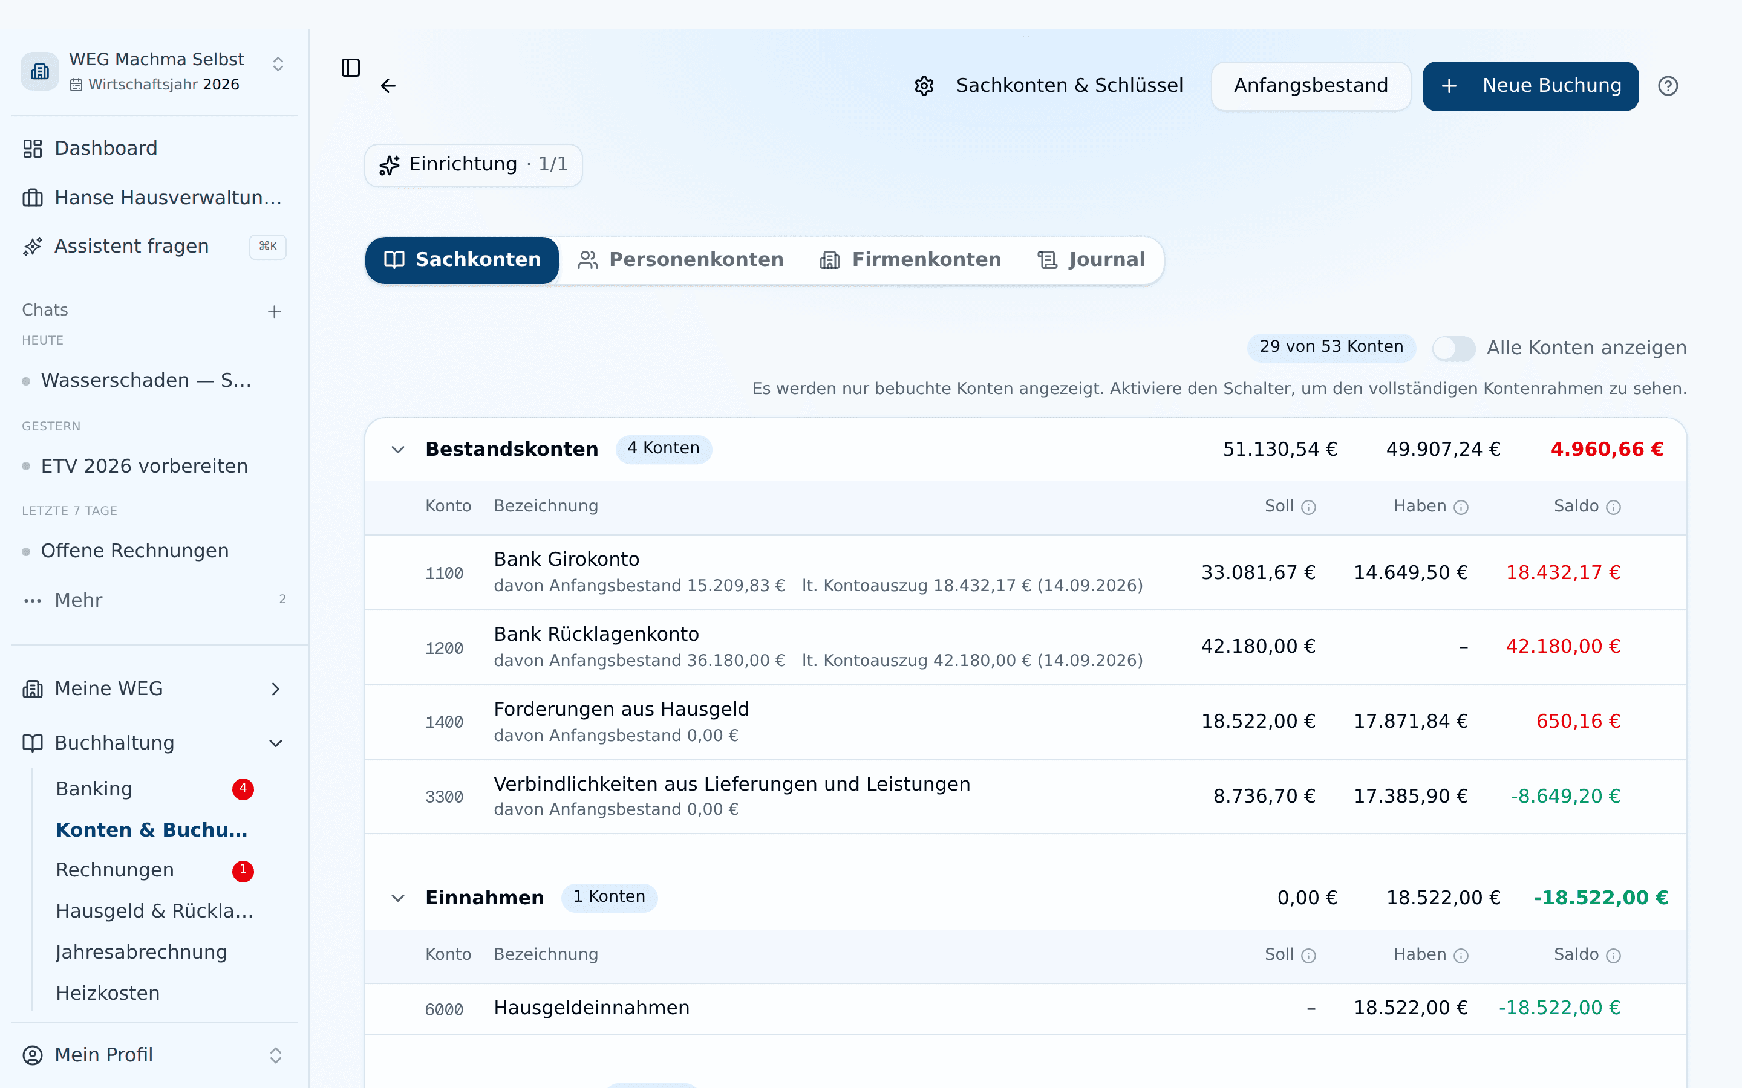
Task: Open Sachkonten & Schlüssel settings
Action: (1048, 86)
